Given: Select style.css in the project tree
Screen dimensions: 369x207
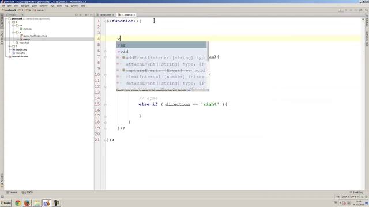Looking at the screenshot, I should click(26, 29).
